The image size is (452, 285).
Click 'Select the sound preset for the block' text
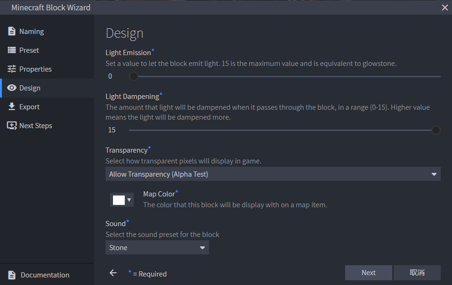coord(162,235)
